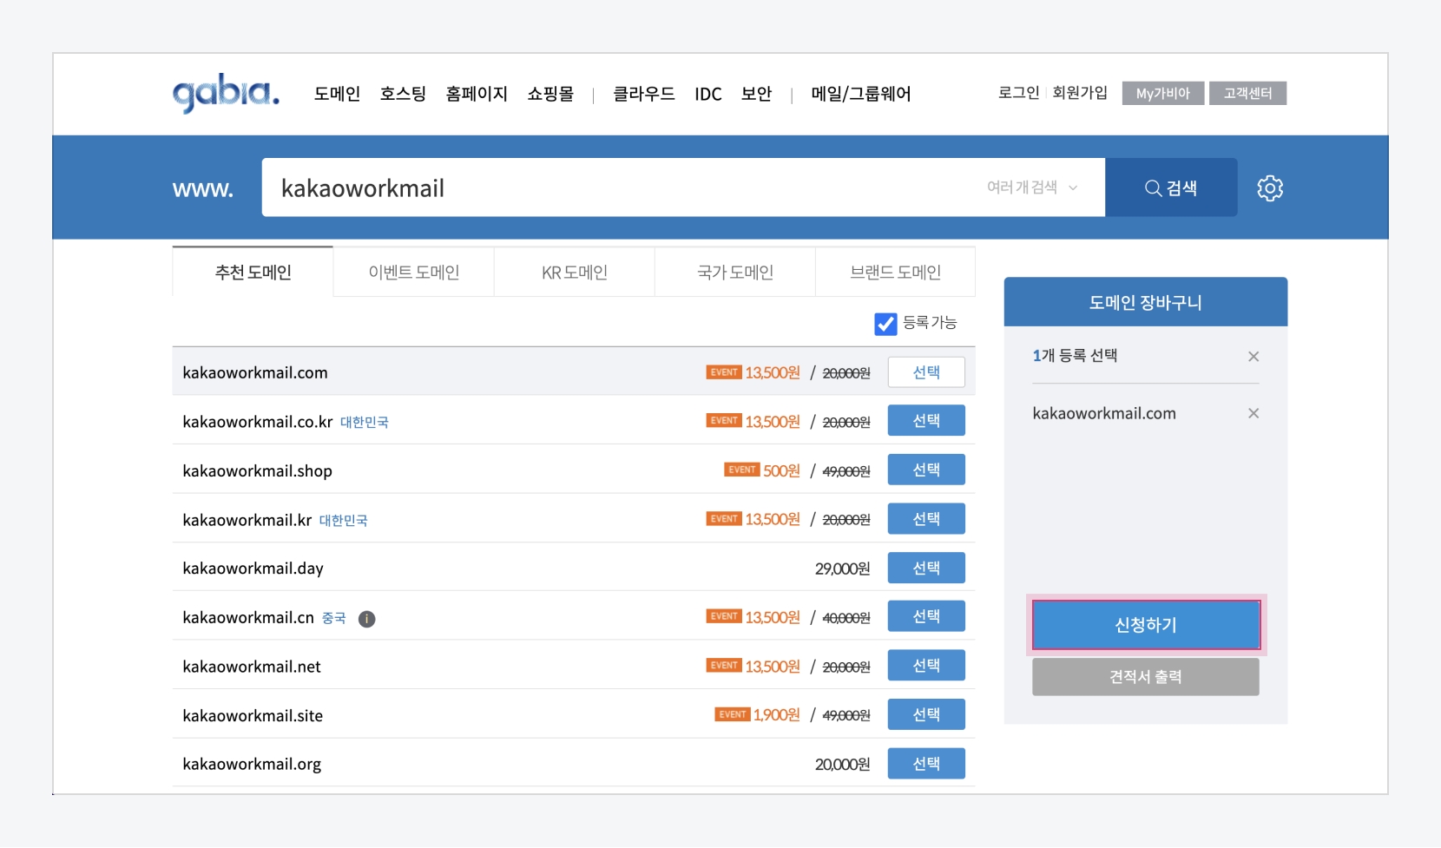1441x848 pixels.
Task: Click the magnifier 검색 search button
Action: 1170,187
